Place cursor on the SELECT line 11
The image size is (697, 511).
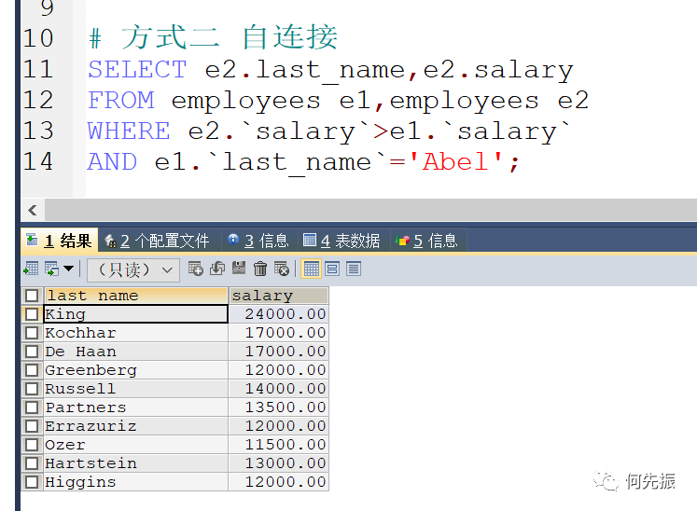tap(330, 70)
